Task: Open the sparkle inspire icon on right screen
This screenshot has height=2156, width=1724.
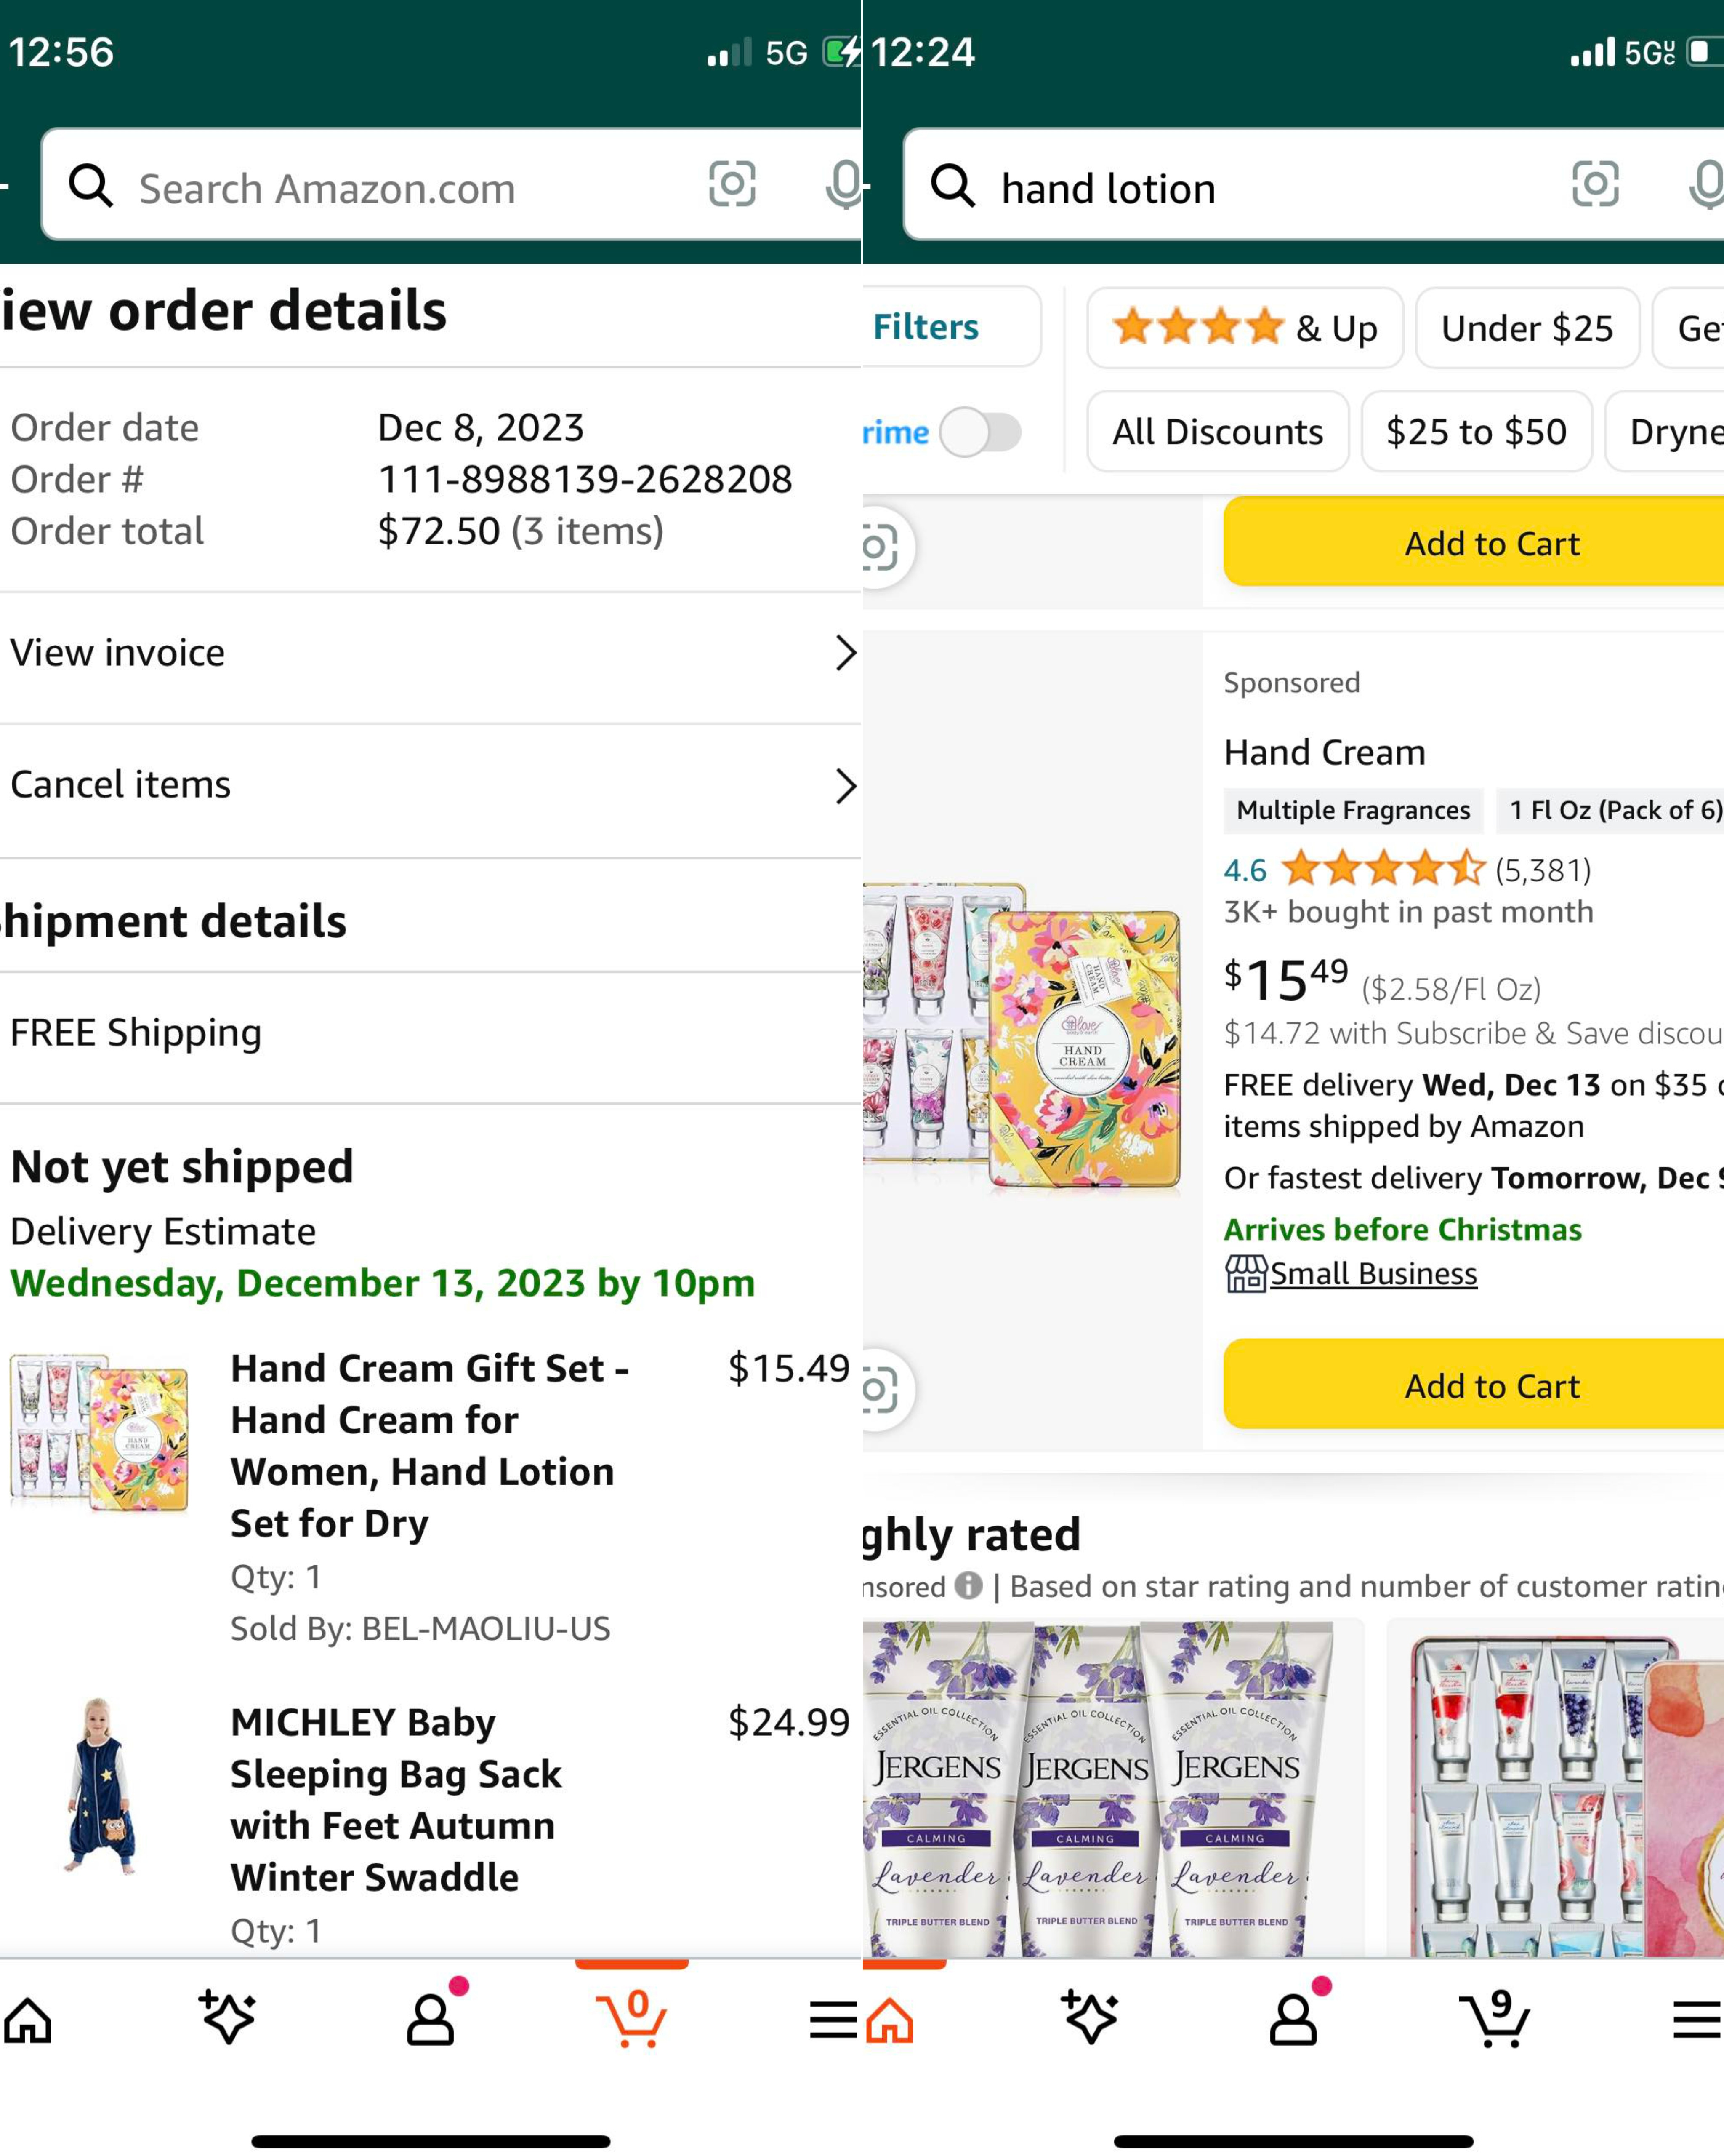Action: (x=1091, y=2018)
